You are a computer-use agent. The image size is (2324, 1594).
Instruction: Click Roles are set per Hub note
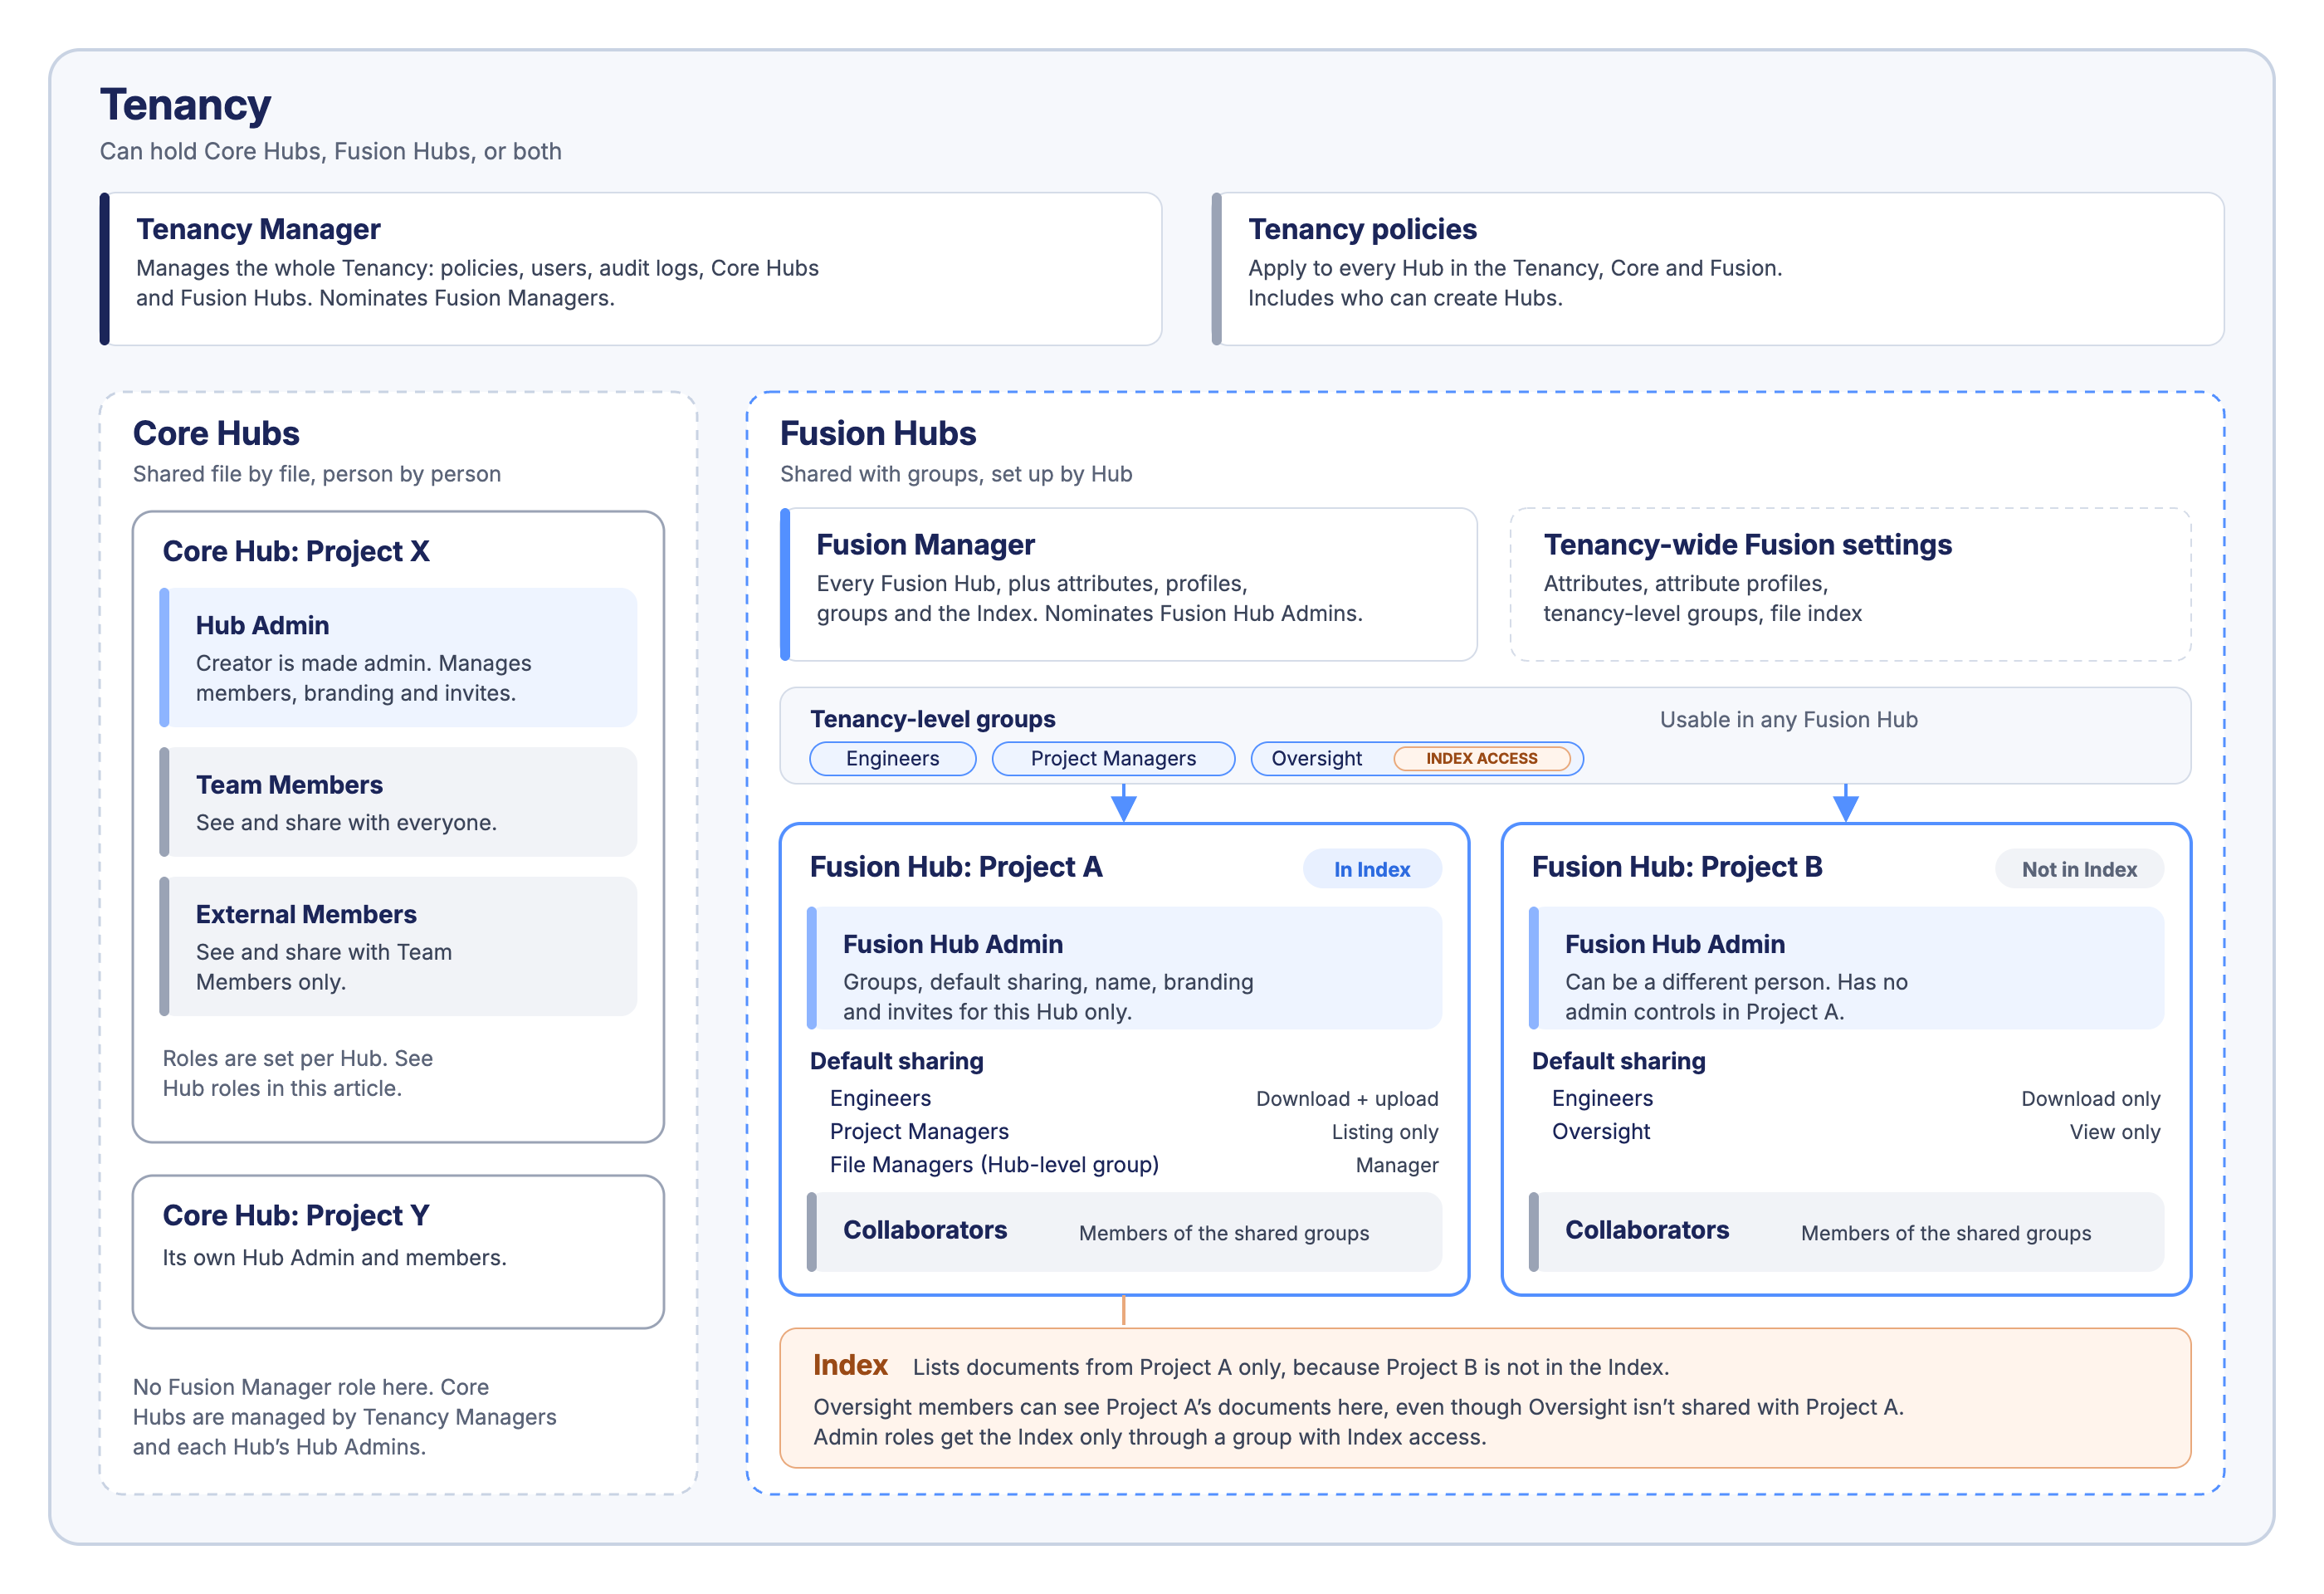click(x=297, y=1073)
